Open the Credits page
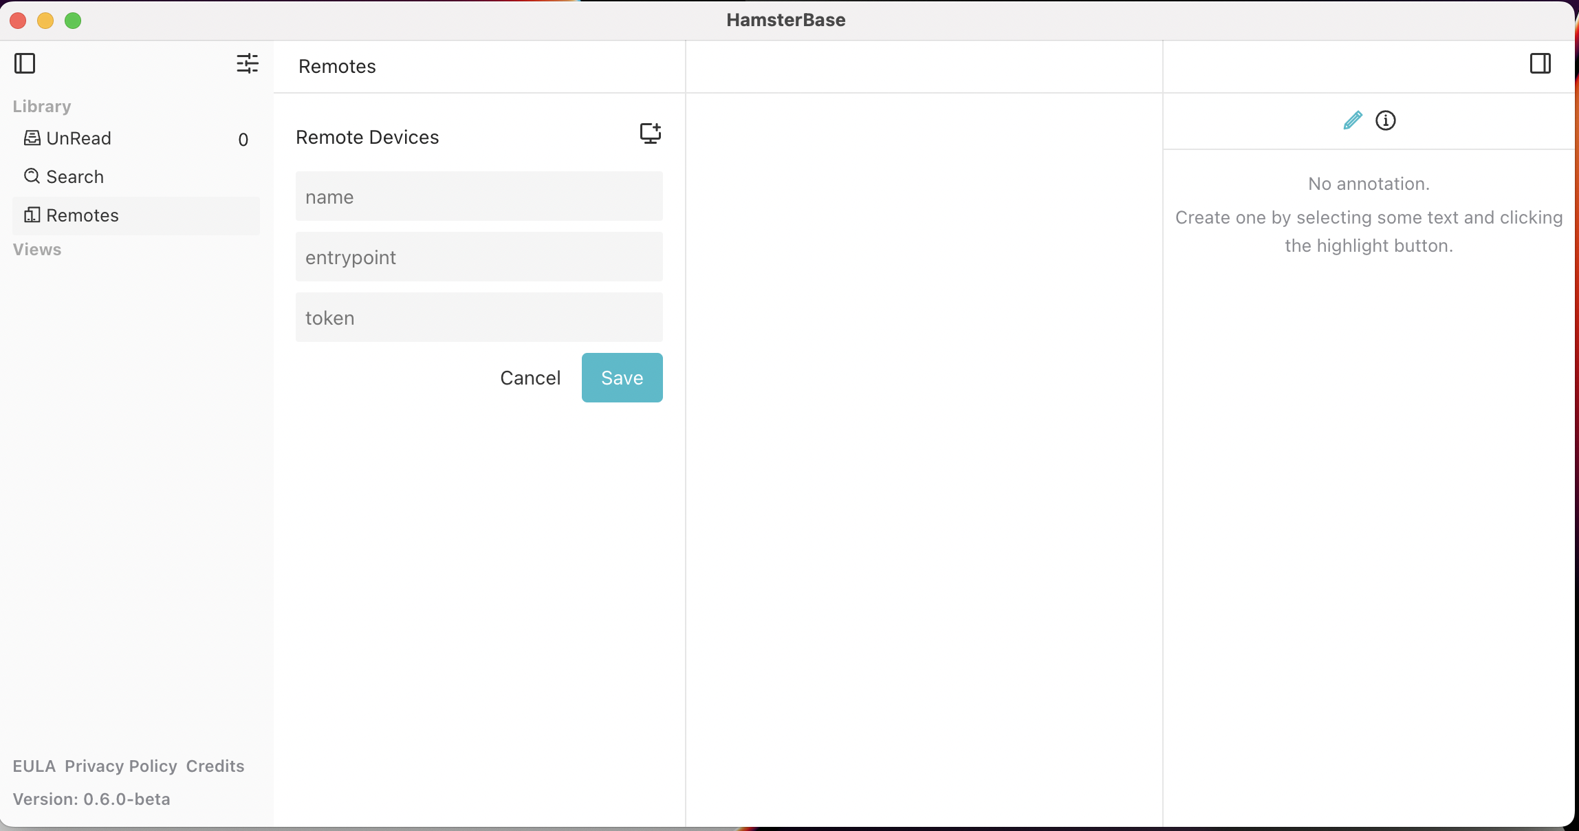This screenshot has width=1579, height=831. [x=214, y=766]
